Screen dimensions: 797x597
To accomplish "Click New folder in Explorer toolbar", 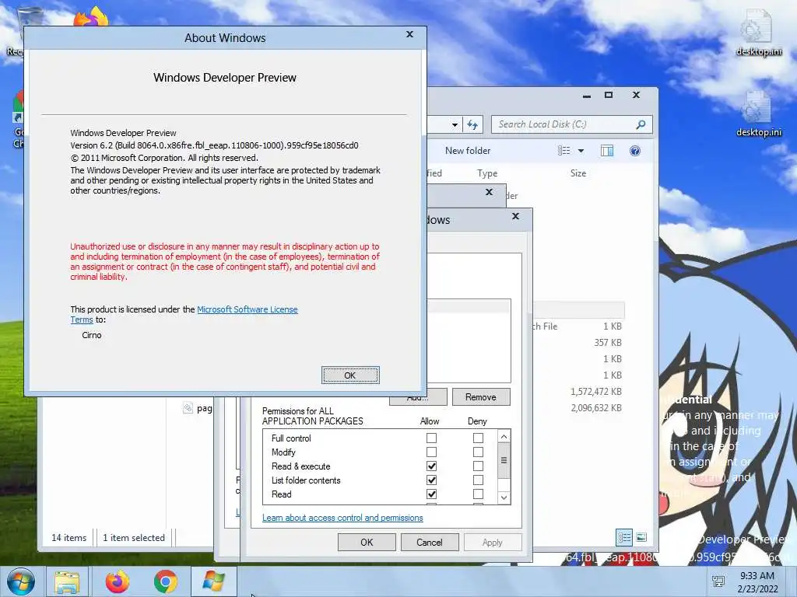I will click(468, 151).
